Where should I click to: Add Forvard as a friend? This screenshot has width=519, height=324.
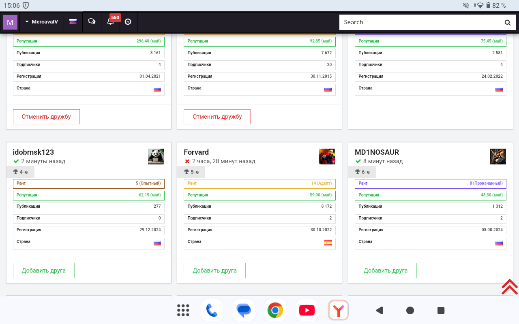coord(214,271)
